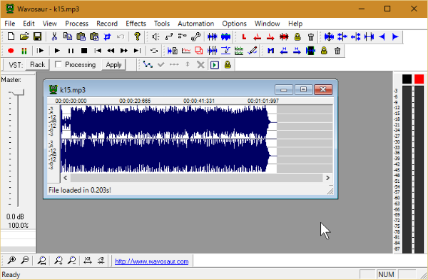428x280 pixels.
Task: Open the Edit menu
Action: tap(29, 24)
